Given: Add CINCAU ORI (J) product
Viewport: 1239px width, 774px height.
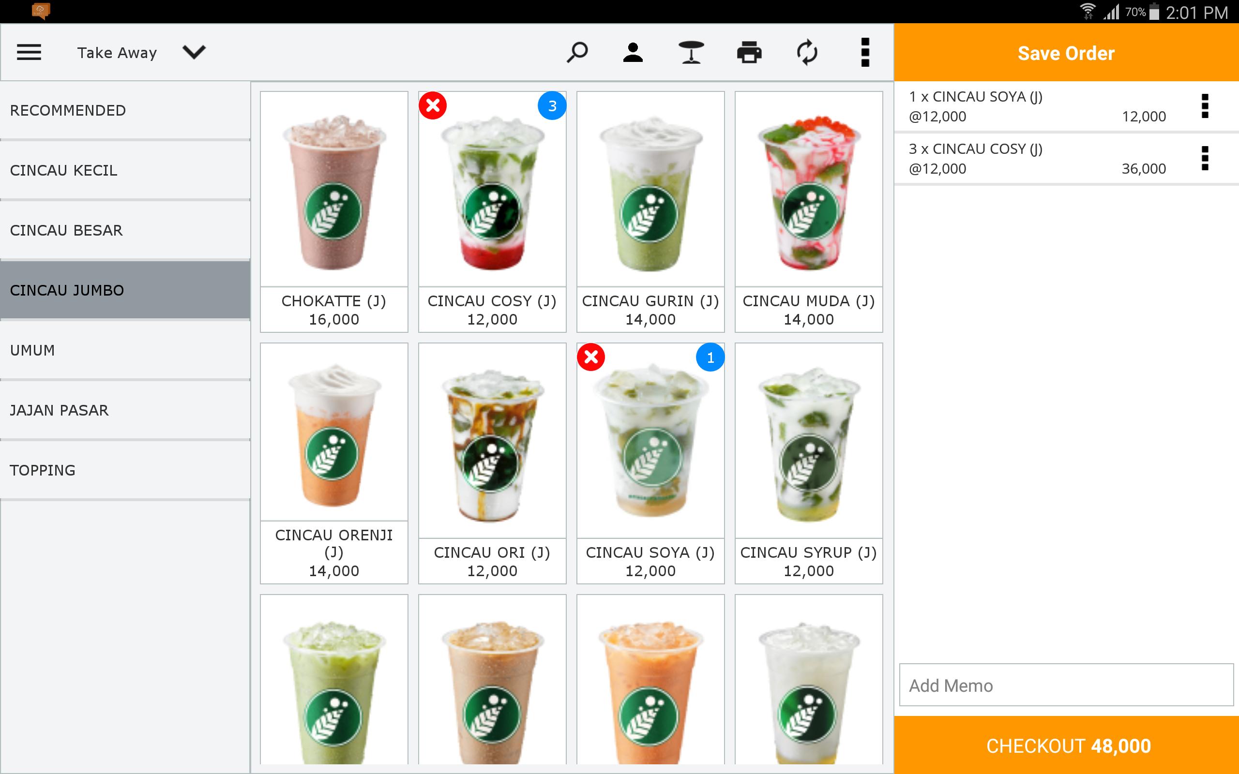Looking at the screenshot, I should 492,463.
